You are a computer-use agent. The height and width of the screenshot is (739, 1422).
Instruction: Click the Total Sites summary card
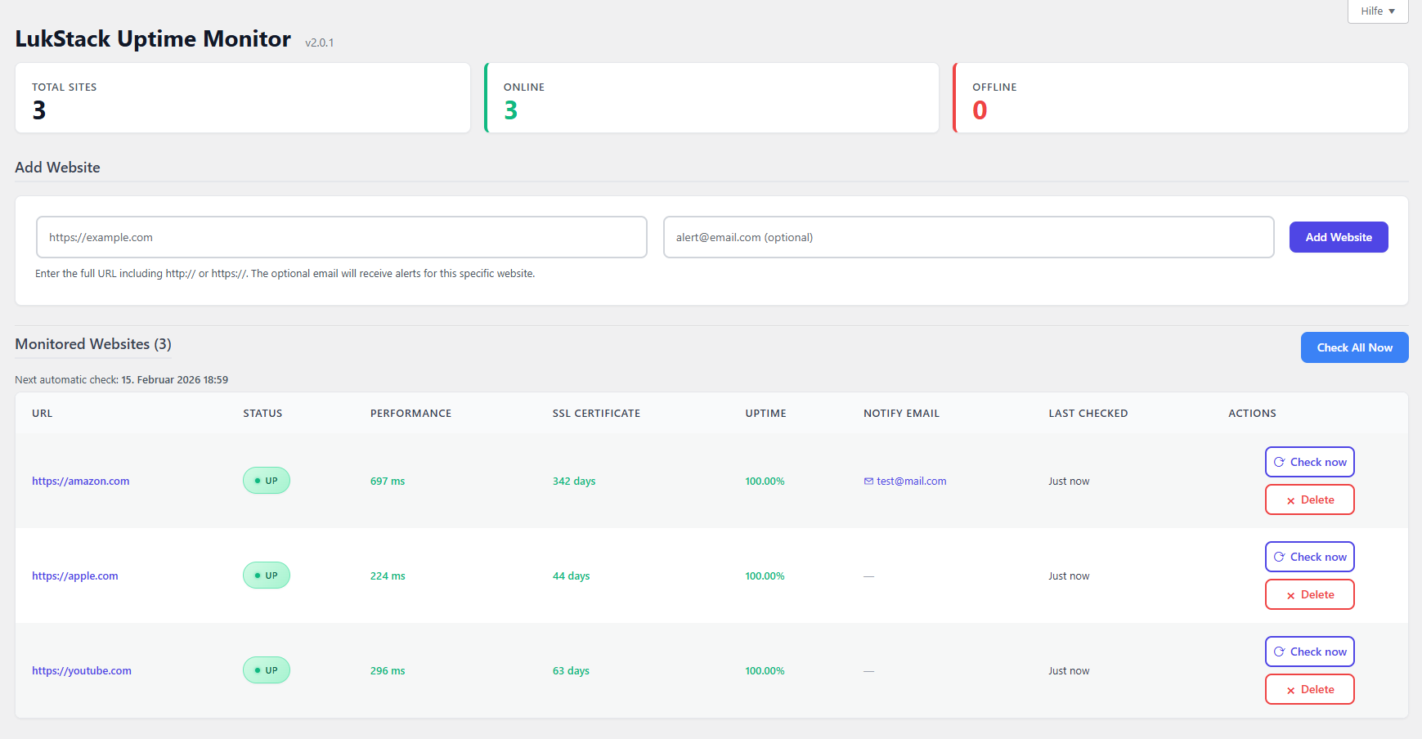(242, 98)
